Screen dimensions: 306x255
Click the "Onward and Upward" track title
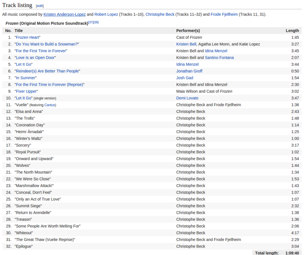(34, 159)
